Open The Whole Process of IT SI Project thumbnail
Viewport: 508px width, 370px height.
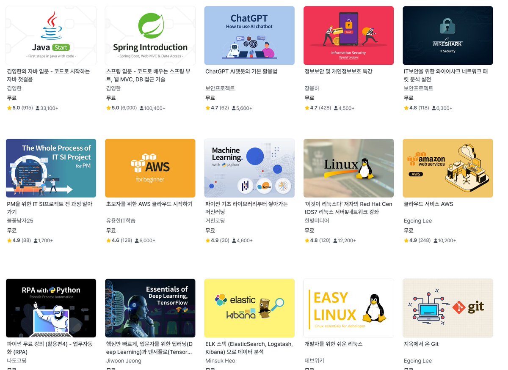tap(51, 168)
